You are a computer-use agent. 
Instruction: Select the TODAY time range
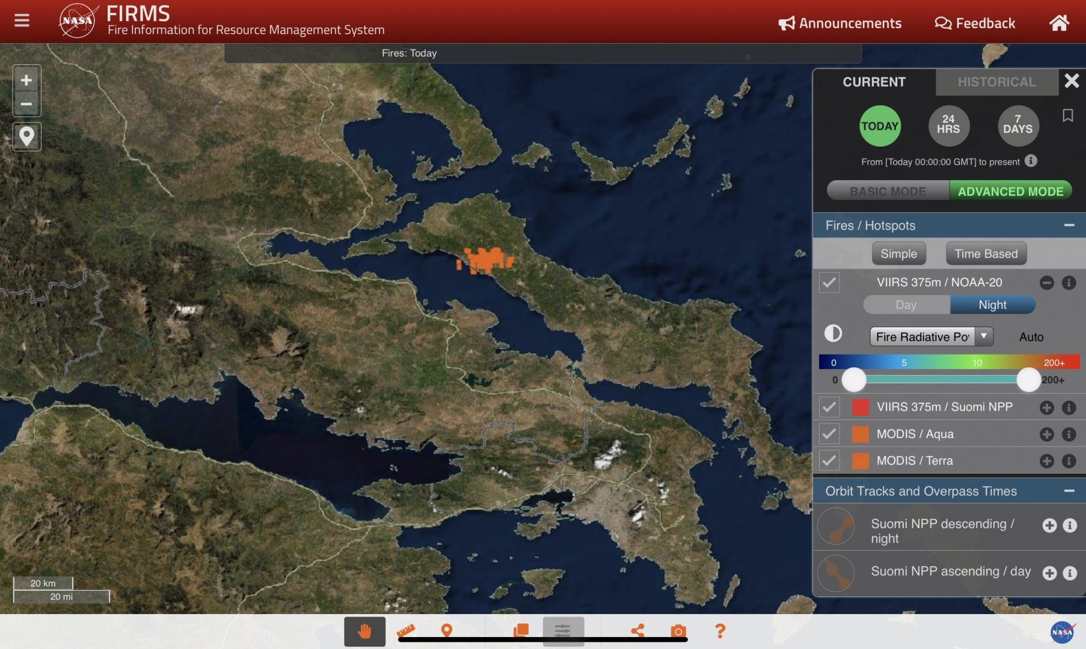[x=880, y=126]
